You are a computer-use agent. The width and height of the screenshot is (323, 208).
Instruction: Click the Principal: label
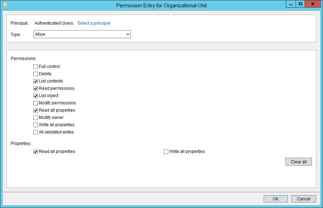pyautogui.click(x=19, y=23)
